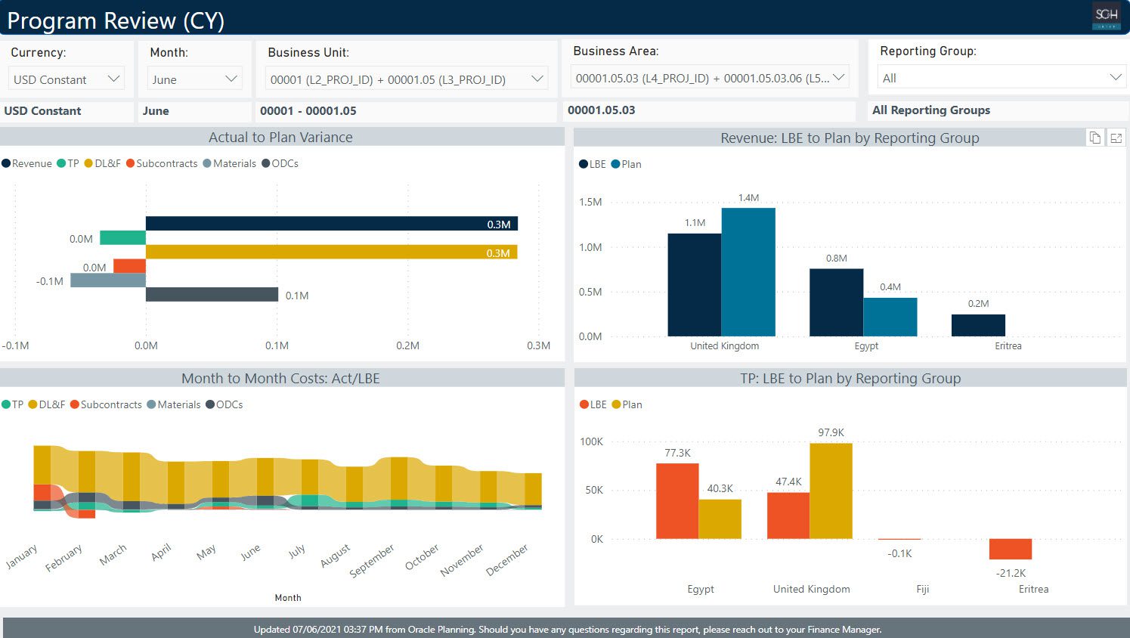Click the Eritrea LBE bar in Revenue chart
The image size is (1130, 638).
click(978, 325)
